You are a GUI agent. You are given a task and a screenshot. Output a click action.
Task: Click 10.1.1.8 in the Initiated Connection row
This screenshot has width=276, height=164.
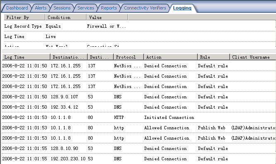click(60, 117)
